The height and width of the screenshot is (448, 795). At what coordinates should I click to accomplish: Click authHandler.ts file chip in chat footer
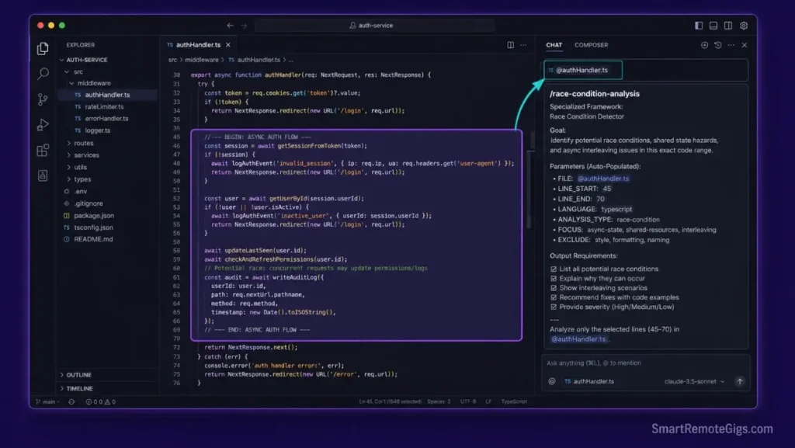[x=589, y=381]
